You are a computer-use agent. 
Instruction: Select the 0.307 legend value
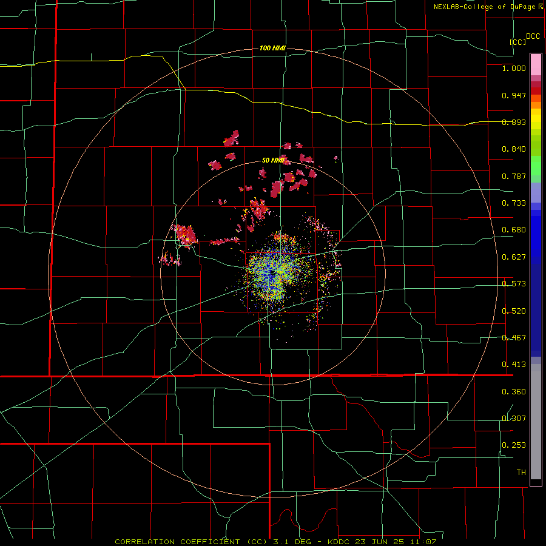(514, 419)
